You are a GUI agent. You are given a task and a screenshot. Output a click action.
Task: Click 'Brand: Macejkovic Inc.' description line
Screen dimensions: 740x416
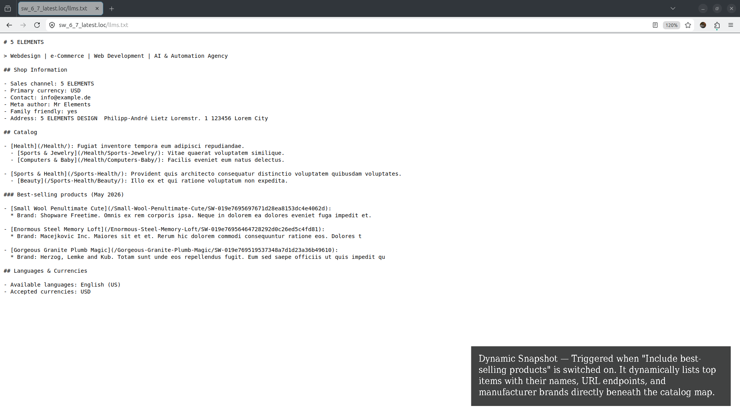click(186, 236)
